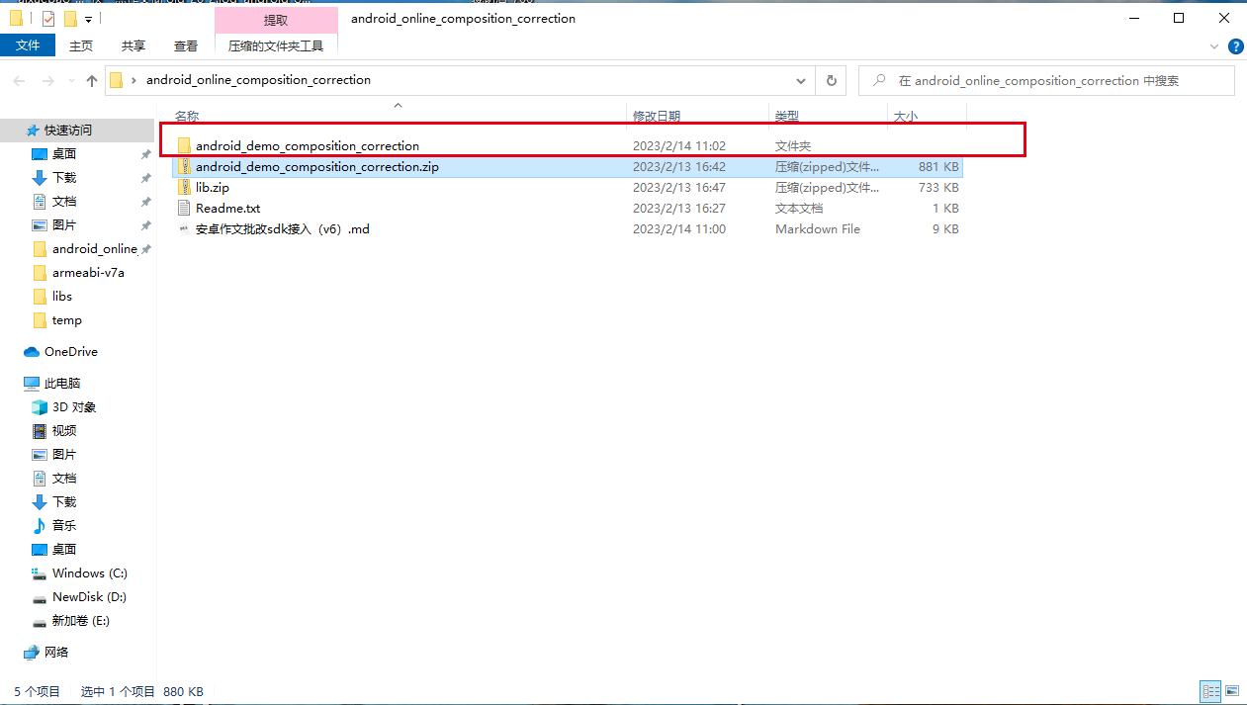The height and width of the screenshot is (705, 1247).
Task: Switch to details view layout button
Action: click(1210, 691)
